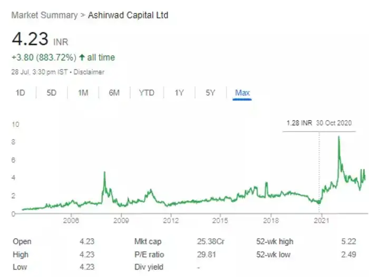The height and width of the screenshot is (277, 369).
Task: Click the P/E ratio label
Action: [x=149, y=255]
